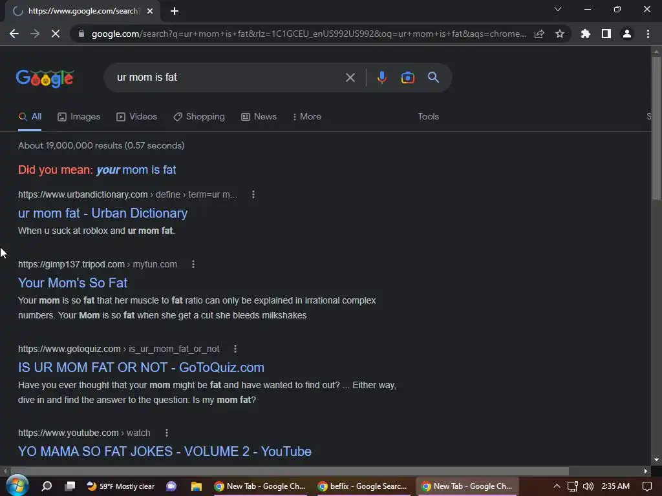Click the vertical scrollbar thumb
This screenshot has height=496, width=662.
coord(656,127)
